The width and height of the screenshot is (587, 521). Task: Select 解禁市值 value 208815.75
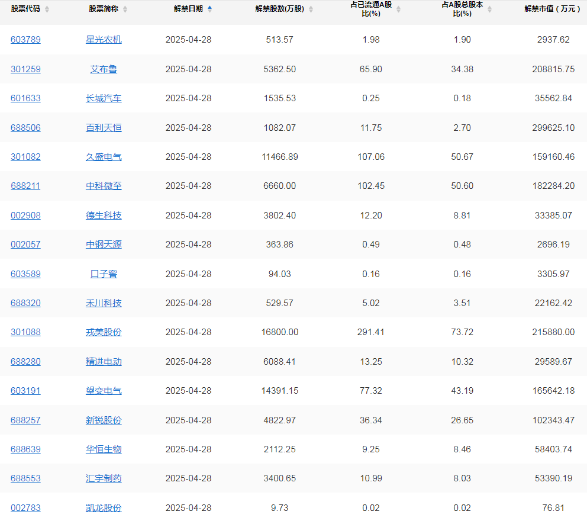[x=553, y=69]
